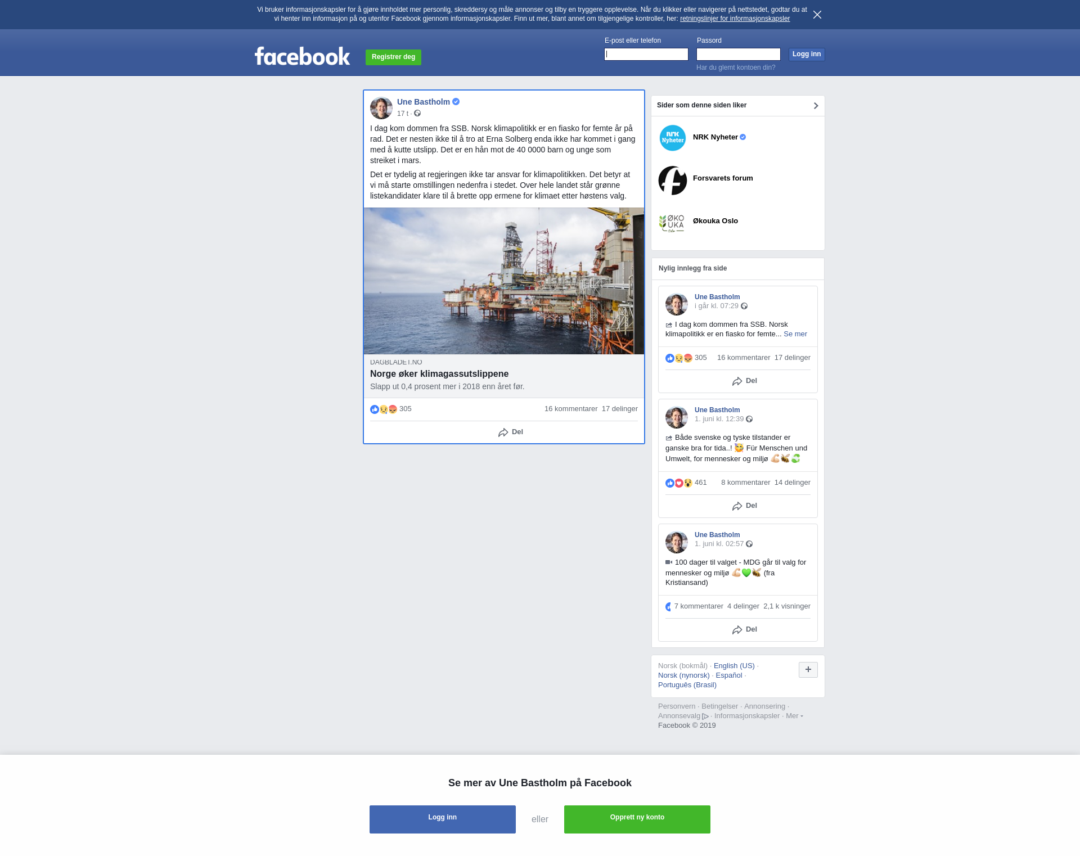Open the Betingelser footer link
Viewport: 1080px width, 856px height.
(x=719, y=706)
